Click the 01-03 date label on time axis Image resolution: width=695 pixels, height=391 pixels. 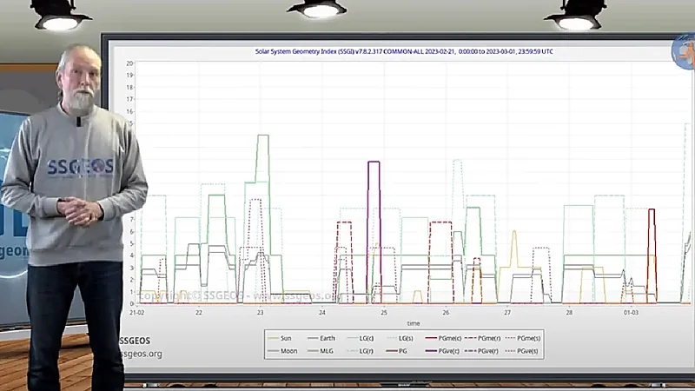click(x=631, y=312)
